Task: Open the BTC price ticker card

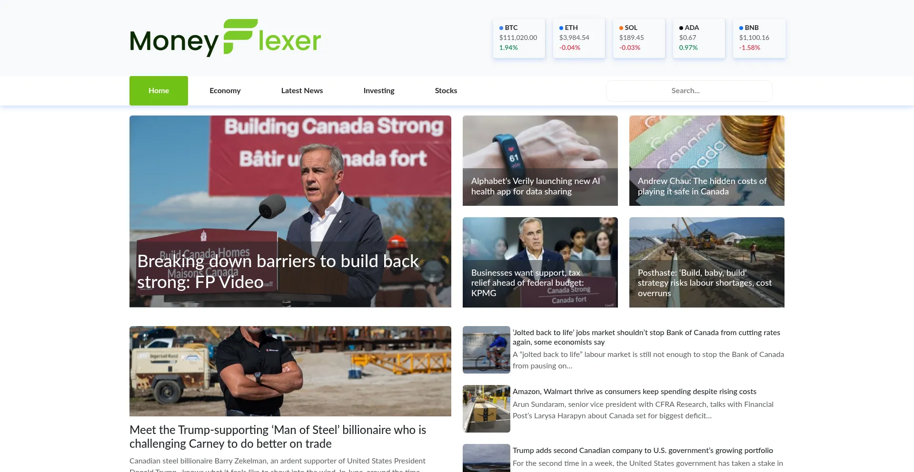Action: click(519, 38)
